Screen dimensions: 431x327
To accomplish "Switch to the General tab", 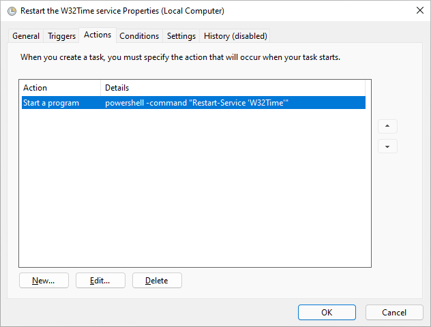I will (x=26, y=36).
